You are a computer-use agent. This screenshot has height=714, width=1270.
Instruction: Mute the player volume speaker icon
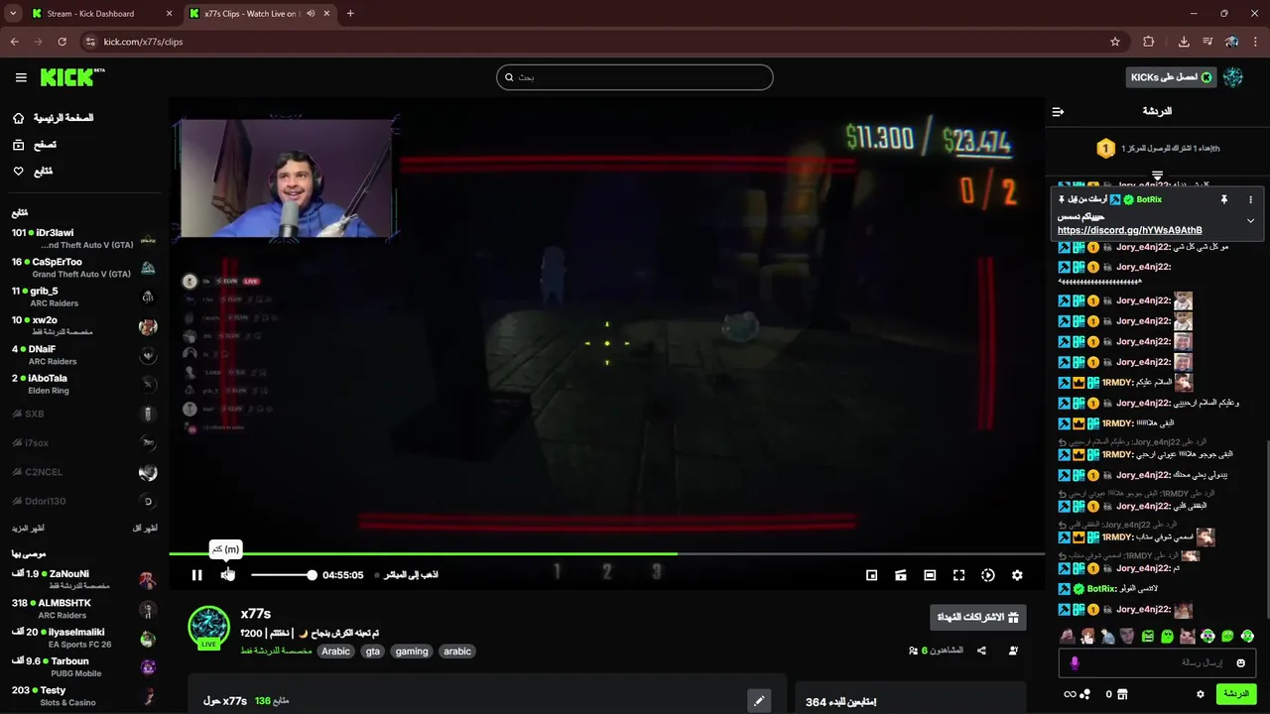[x=227, y=575]
